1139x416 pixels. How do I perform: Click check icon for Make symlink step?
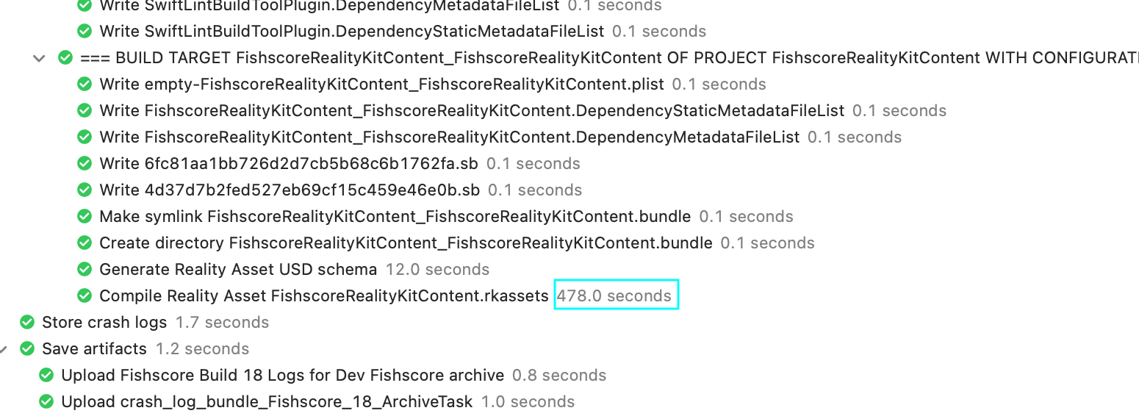tap(85, 216)
